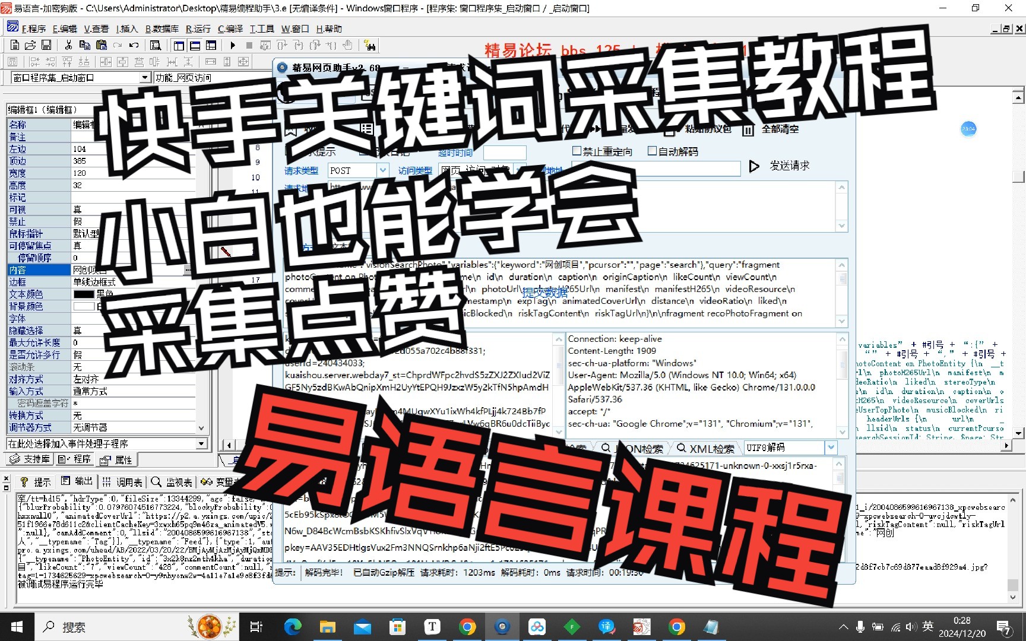1026x641 pixels.
Task: Open the 请求类型 POST dropdown
Action: point(383,170)
